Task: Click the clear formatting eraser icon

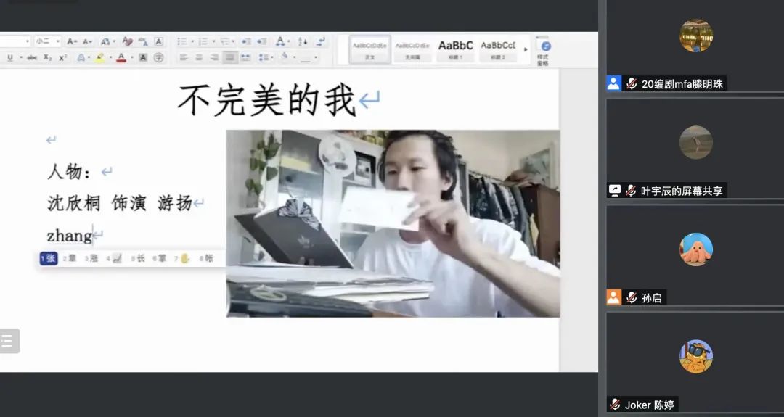Action: [128, 41]
